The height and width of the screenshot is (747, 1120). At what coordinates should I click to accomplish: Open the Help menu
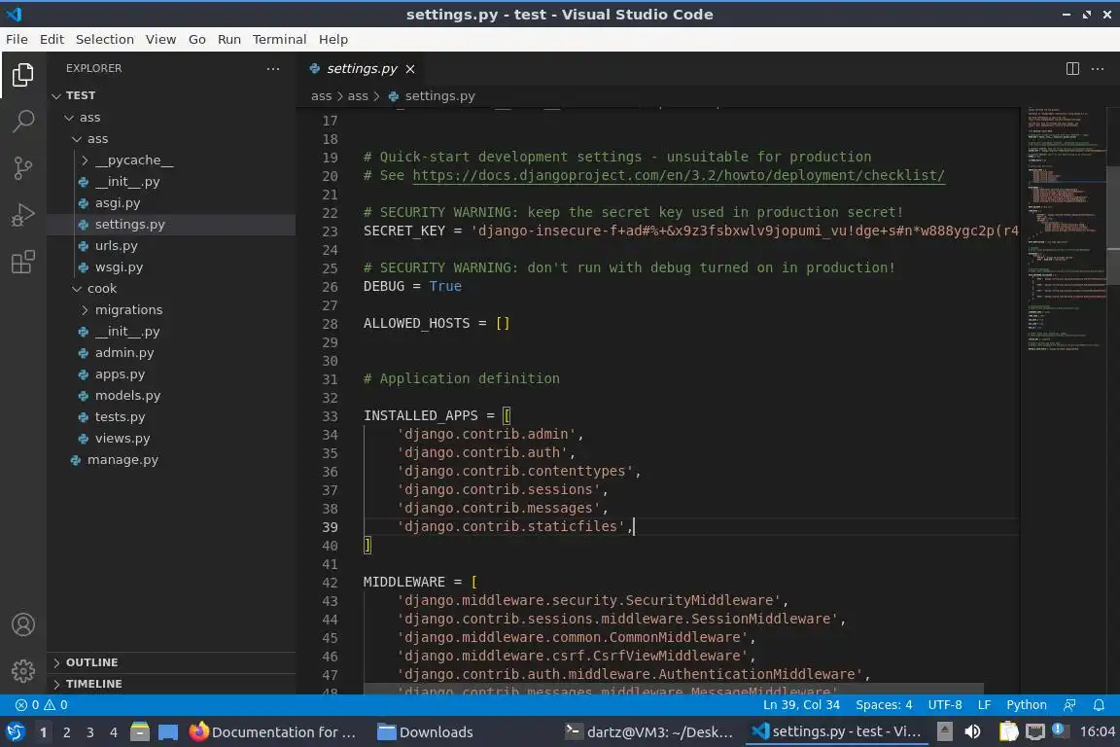click(x=332, y=39)
